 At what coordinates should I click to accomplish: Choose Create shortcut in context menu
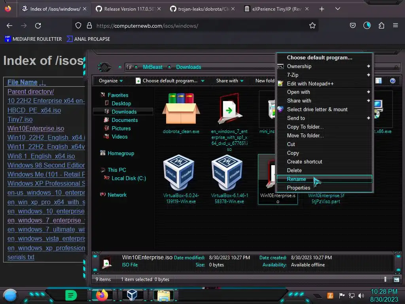324,161
